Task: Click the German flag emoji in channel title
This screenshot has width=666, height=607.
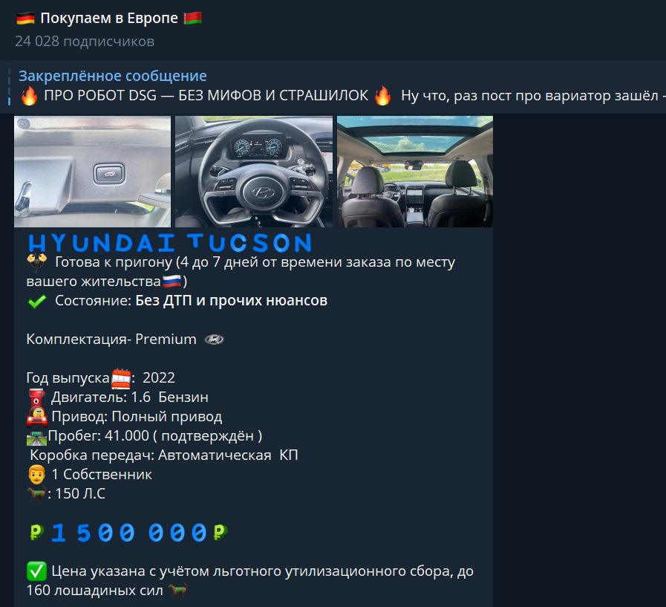Action: point(25,19)
